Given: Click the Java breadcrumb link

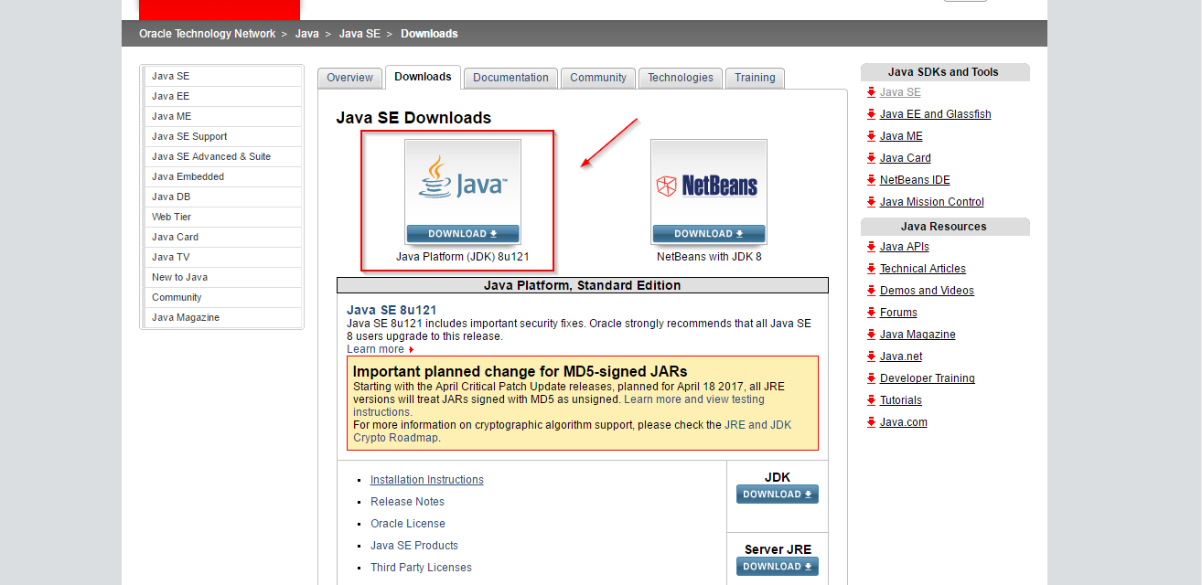Looking at the screenshot, I should 306,34.
